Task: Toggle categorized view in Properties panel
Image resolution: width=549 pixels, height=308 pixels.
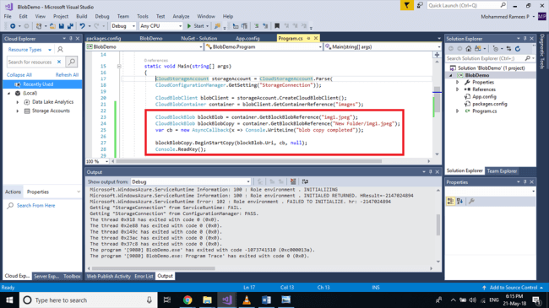Action: pyautogui.click(x=451, y=201)
